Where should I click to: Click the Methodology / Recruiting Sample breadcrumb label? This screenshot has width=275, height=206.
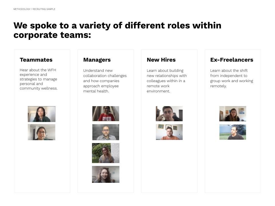click(x=34, y=9)
